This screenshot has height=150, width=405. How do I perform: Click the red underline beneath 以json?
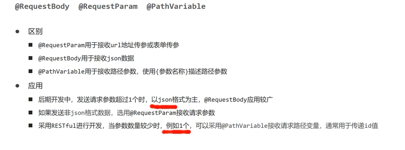point(164,106)
